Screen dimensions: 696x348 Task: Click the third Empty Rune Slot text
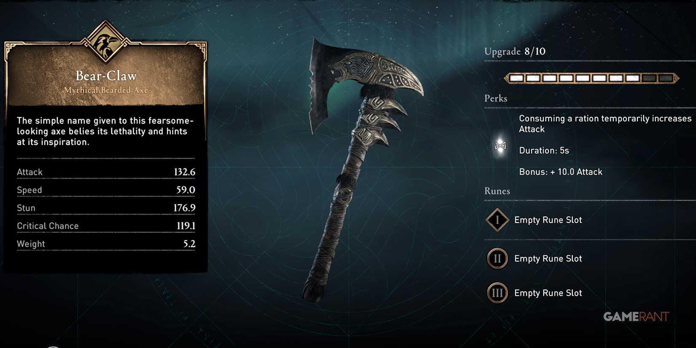[x=548, y=293]
